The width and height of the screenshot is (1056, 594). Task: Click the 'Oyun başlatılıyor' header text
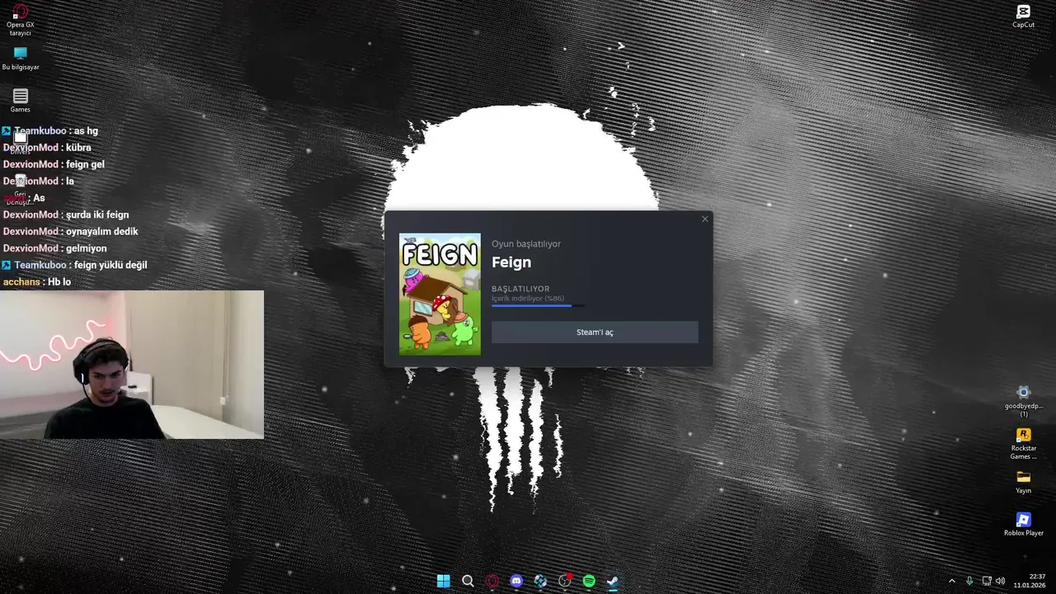(526, 243)
